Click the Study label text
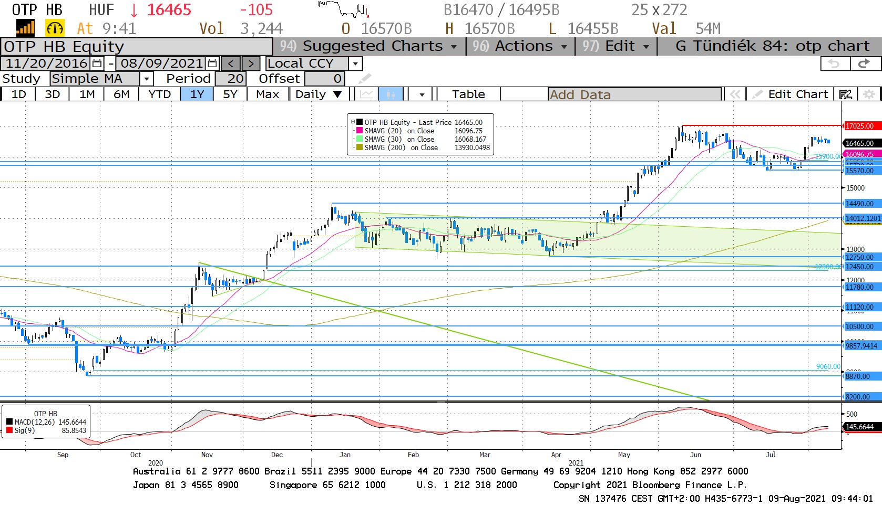 coord(22,79)
